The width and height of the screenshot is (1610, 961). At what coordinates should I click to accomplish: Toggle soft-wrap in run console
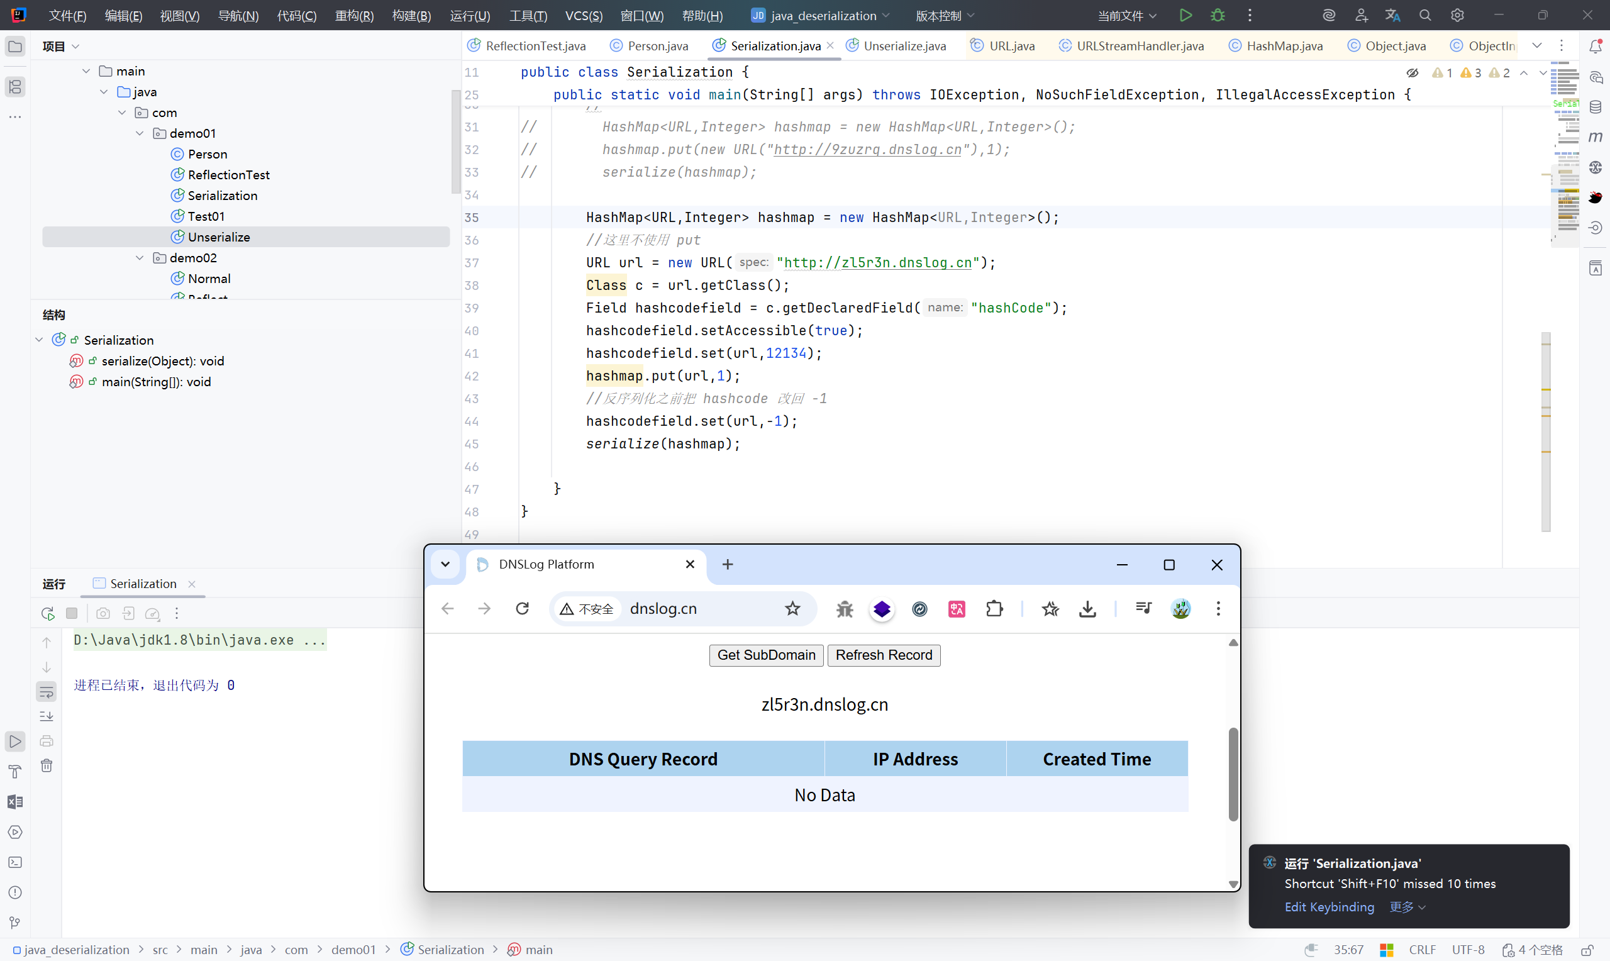(47, 692)
